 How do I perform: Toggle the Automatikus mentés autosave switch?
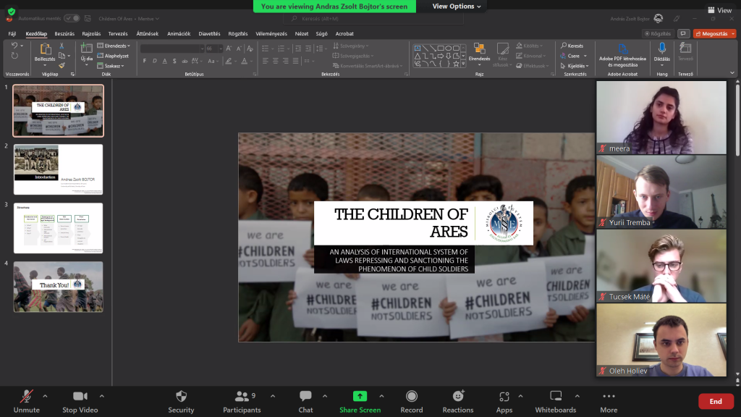point(72,17)
